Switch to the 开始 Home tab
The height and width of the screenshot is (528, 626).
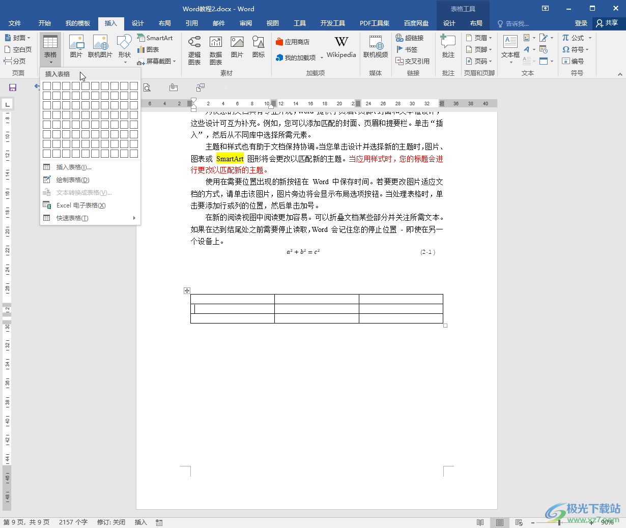(45, 23)
